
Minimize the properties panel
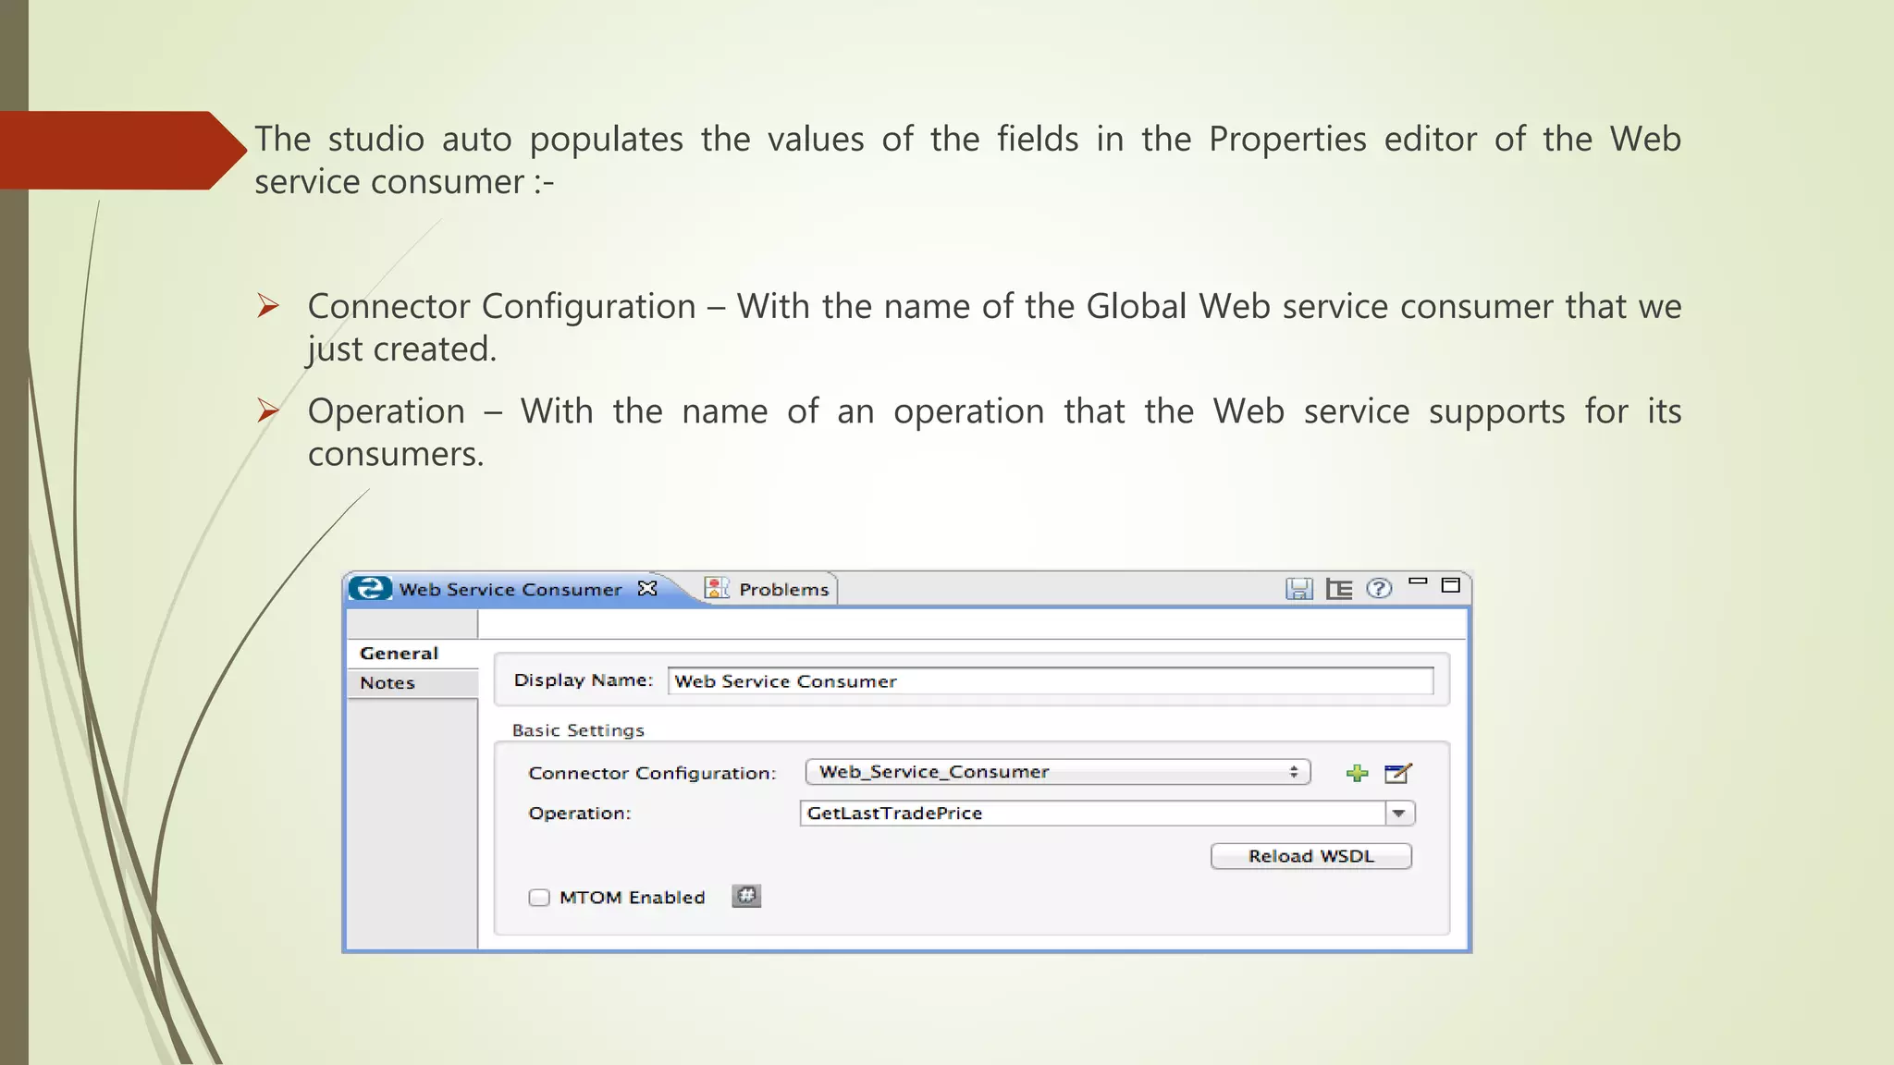click(1418, 582)
